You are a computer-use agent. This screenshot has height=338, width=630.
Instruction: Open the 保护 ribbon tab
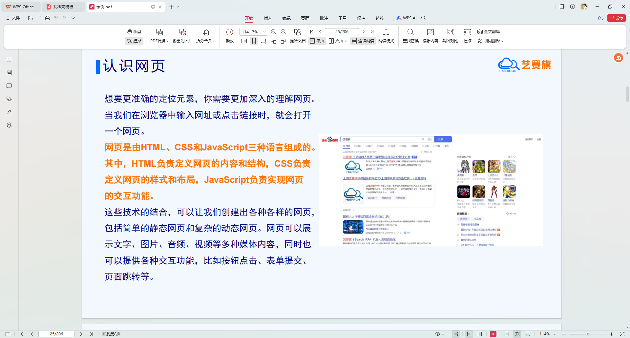361,18
